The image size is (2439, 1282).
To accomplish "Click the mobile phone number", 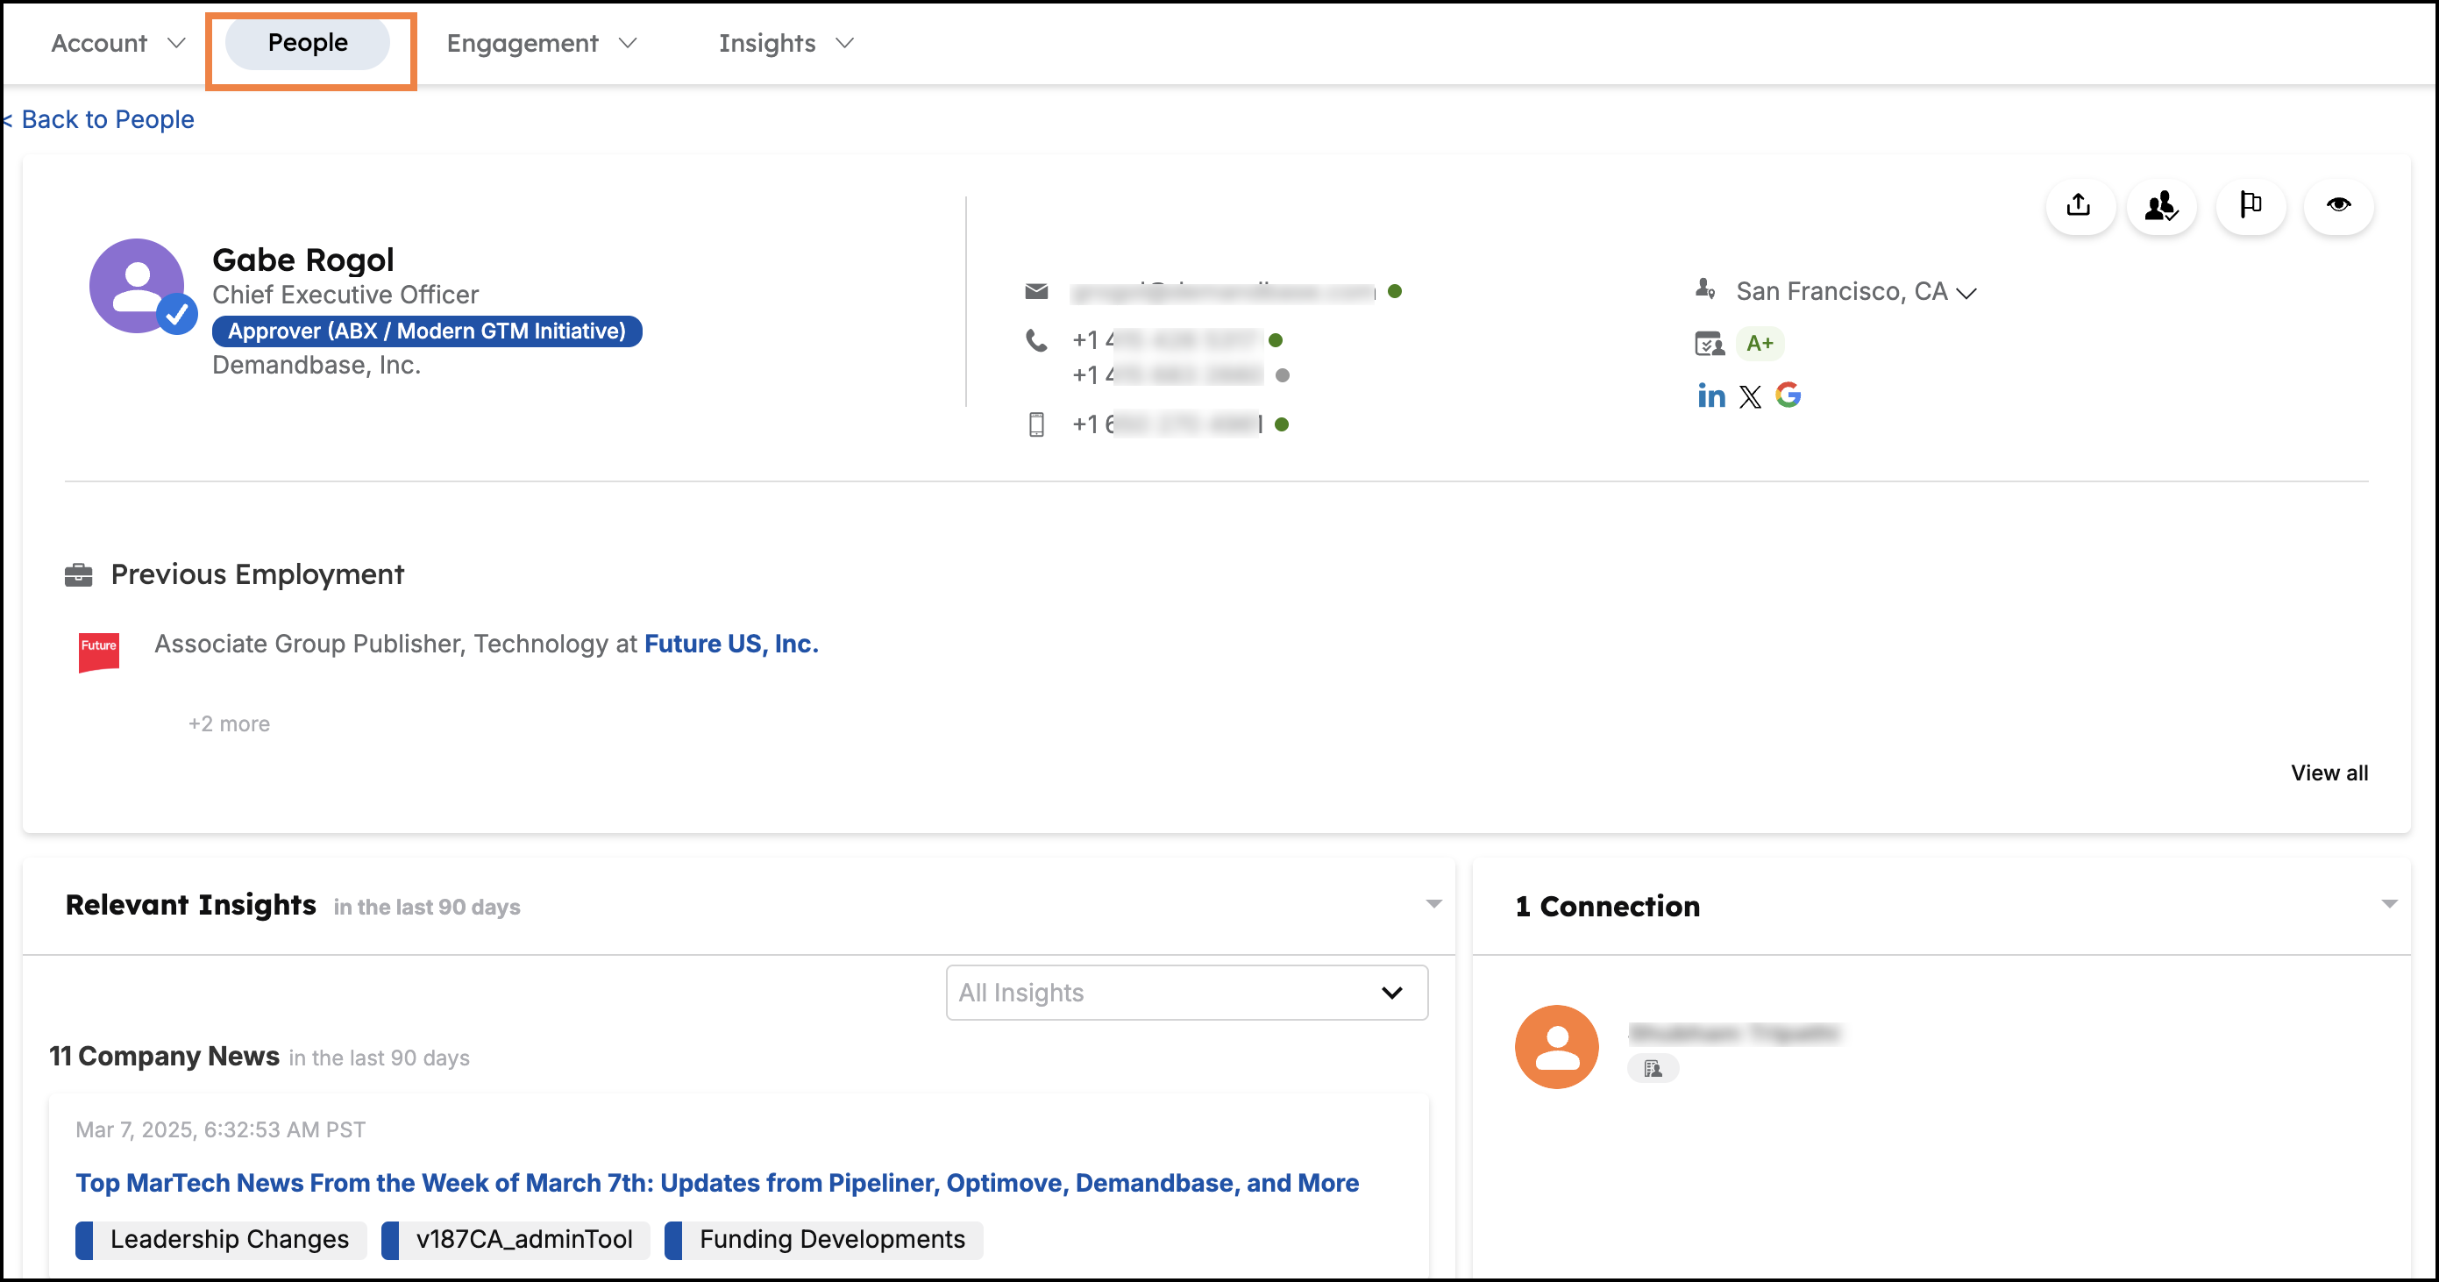I will click(x=1167, y=424).
